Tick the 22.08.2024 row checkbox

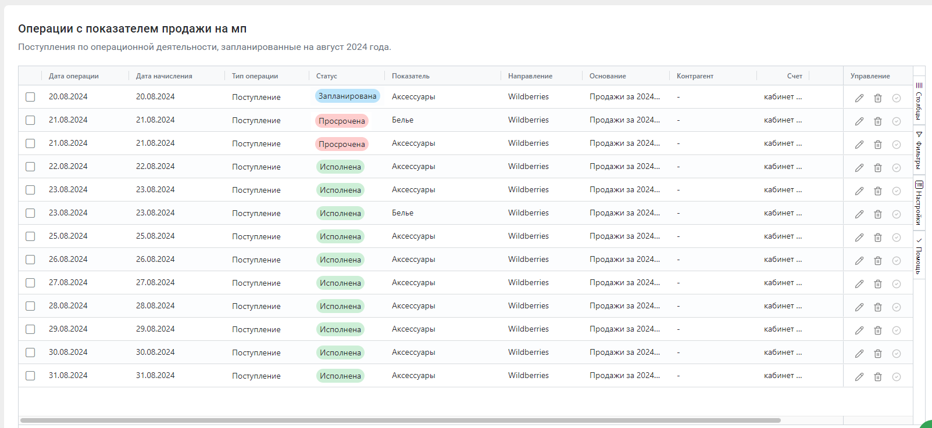tap(30, 167)
